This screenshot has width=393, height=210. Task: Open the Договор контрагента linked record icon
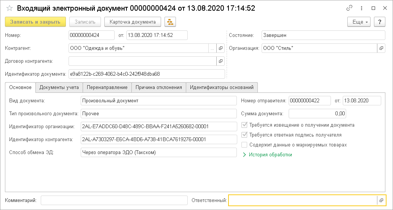click(x=220, y=61)
